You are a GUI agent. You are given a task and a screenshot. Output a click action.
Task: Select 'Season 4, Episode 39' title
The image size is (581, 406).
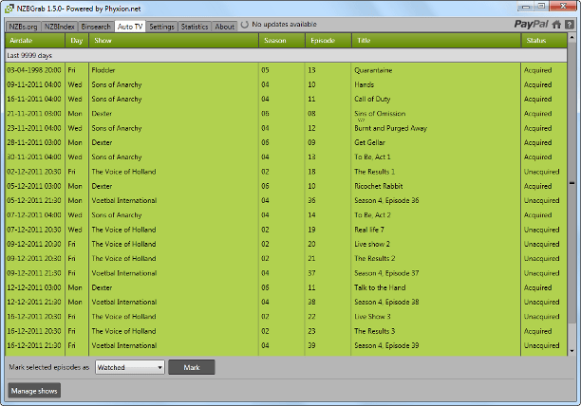(386, 345)
